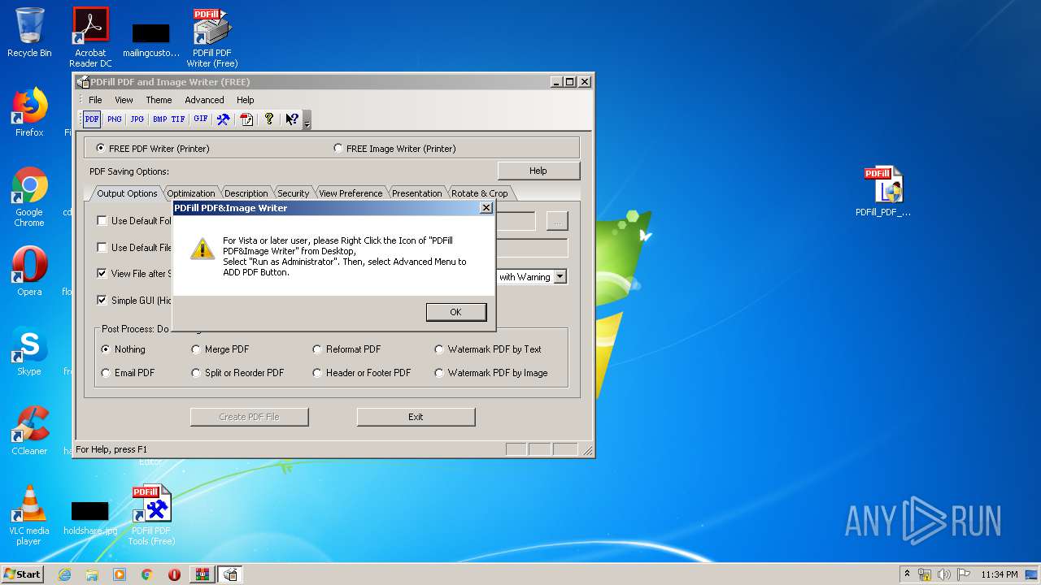Expand the toolbar options overflow arrow
1041x585 pixels.
[x=307, y=122]
